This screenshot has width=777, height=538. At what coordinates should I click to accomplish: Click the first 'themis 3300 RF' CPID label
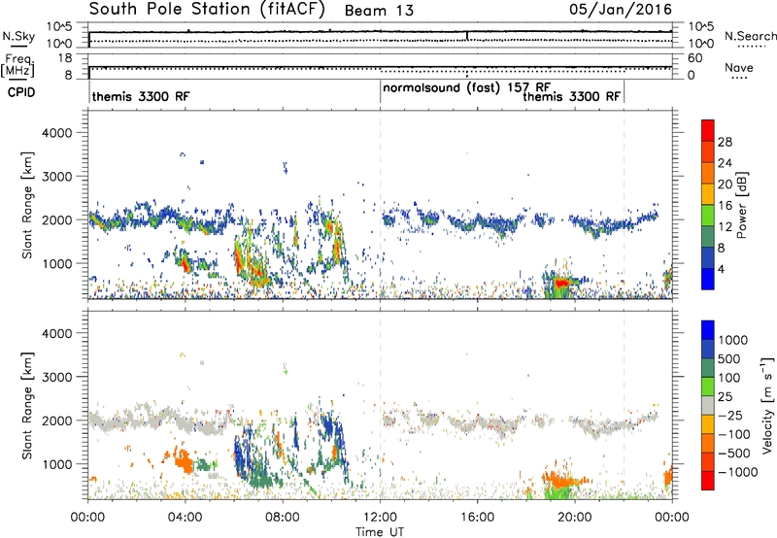click(141, 96)
